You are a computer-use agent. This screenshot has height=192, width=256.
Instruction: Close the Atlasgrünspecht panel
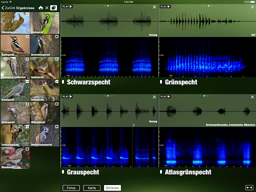point(252,97)
